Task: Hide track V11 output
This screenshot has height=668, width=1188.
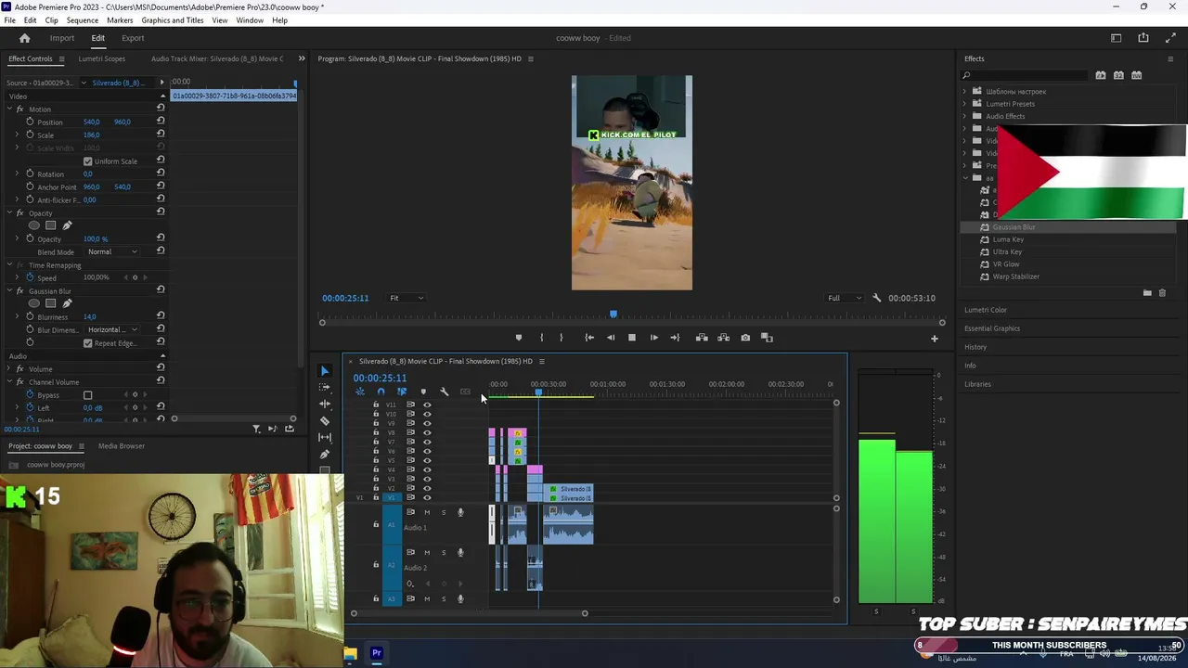Action: tap(427, 405)
